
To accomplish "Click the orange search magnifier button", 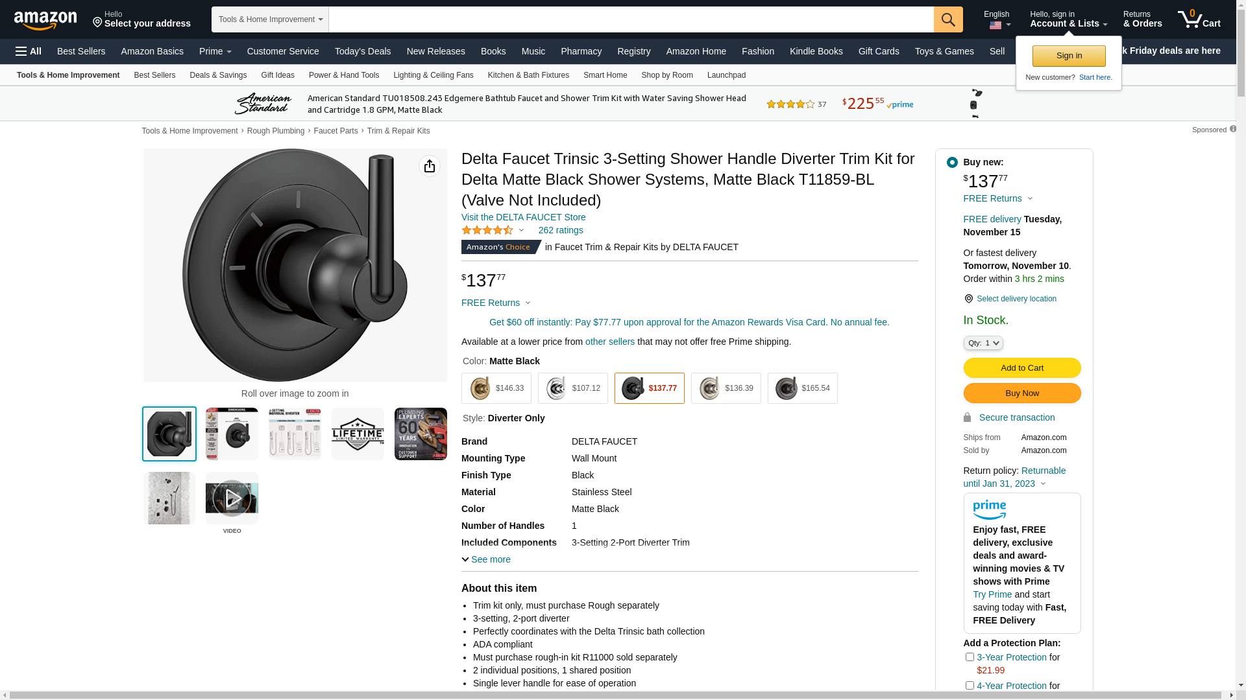I will tap(948, 19).
